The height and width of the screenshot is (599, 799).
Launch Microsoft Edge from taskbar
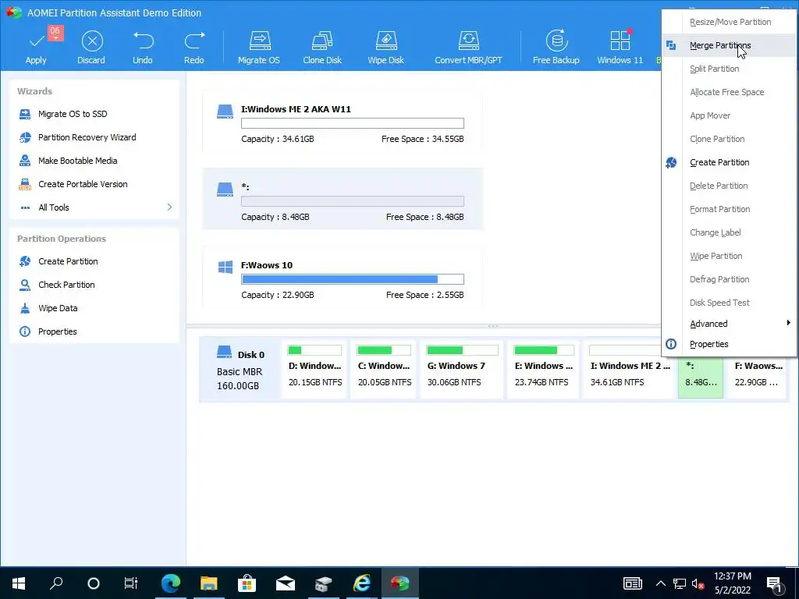[x=171, y=583]
